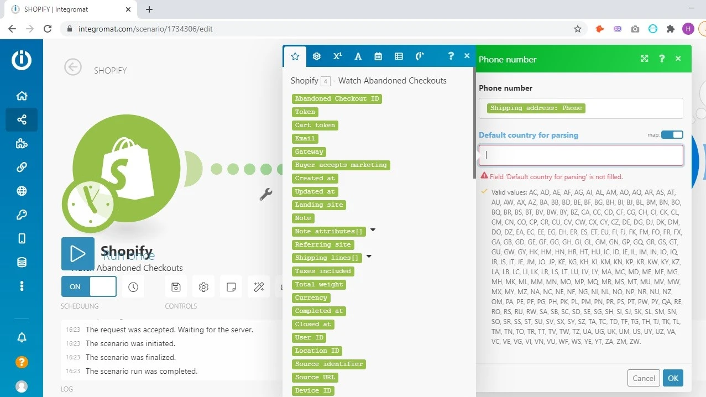
Task: Open notifications bell in sidebar
Action: pyautogui.click(x=22, y=337)
